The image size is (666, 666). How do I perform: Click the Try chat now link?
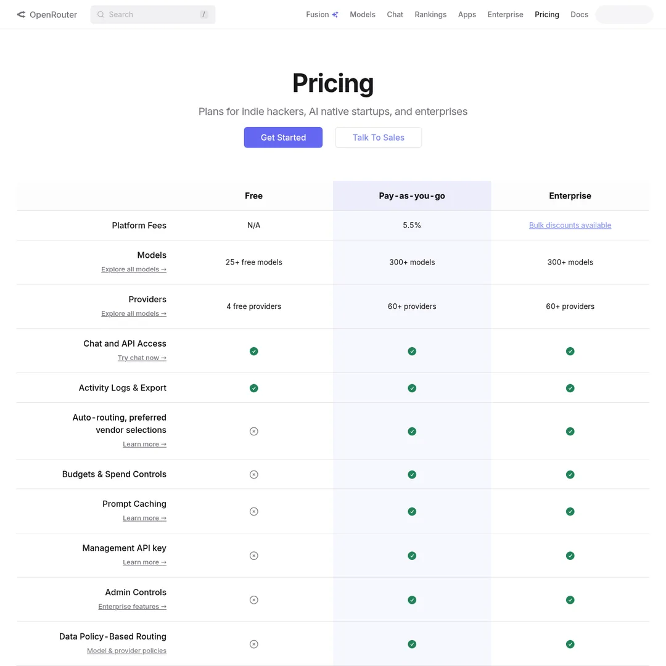(x=142, y=358)
